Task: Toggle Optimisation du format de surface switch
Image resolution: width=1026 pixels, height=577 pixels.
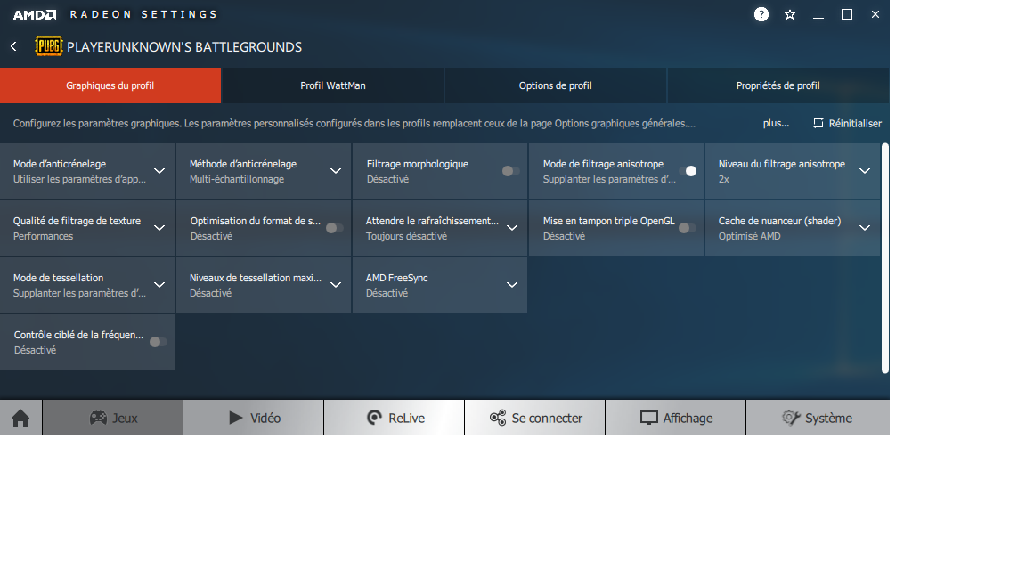Action: click(334, 228)
